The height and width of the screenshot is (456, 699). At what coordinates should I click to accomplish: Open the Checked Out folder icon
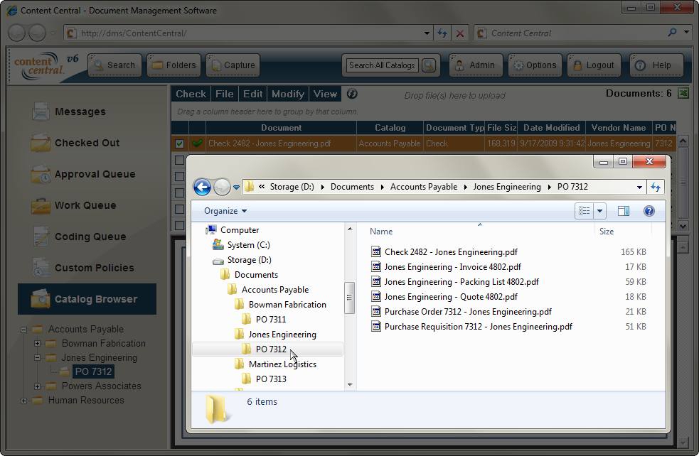coord(40,143)
